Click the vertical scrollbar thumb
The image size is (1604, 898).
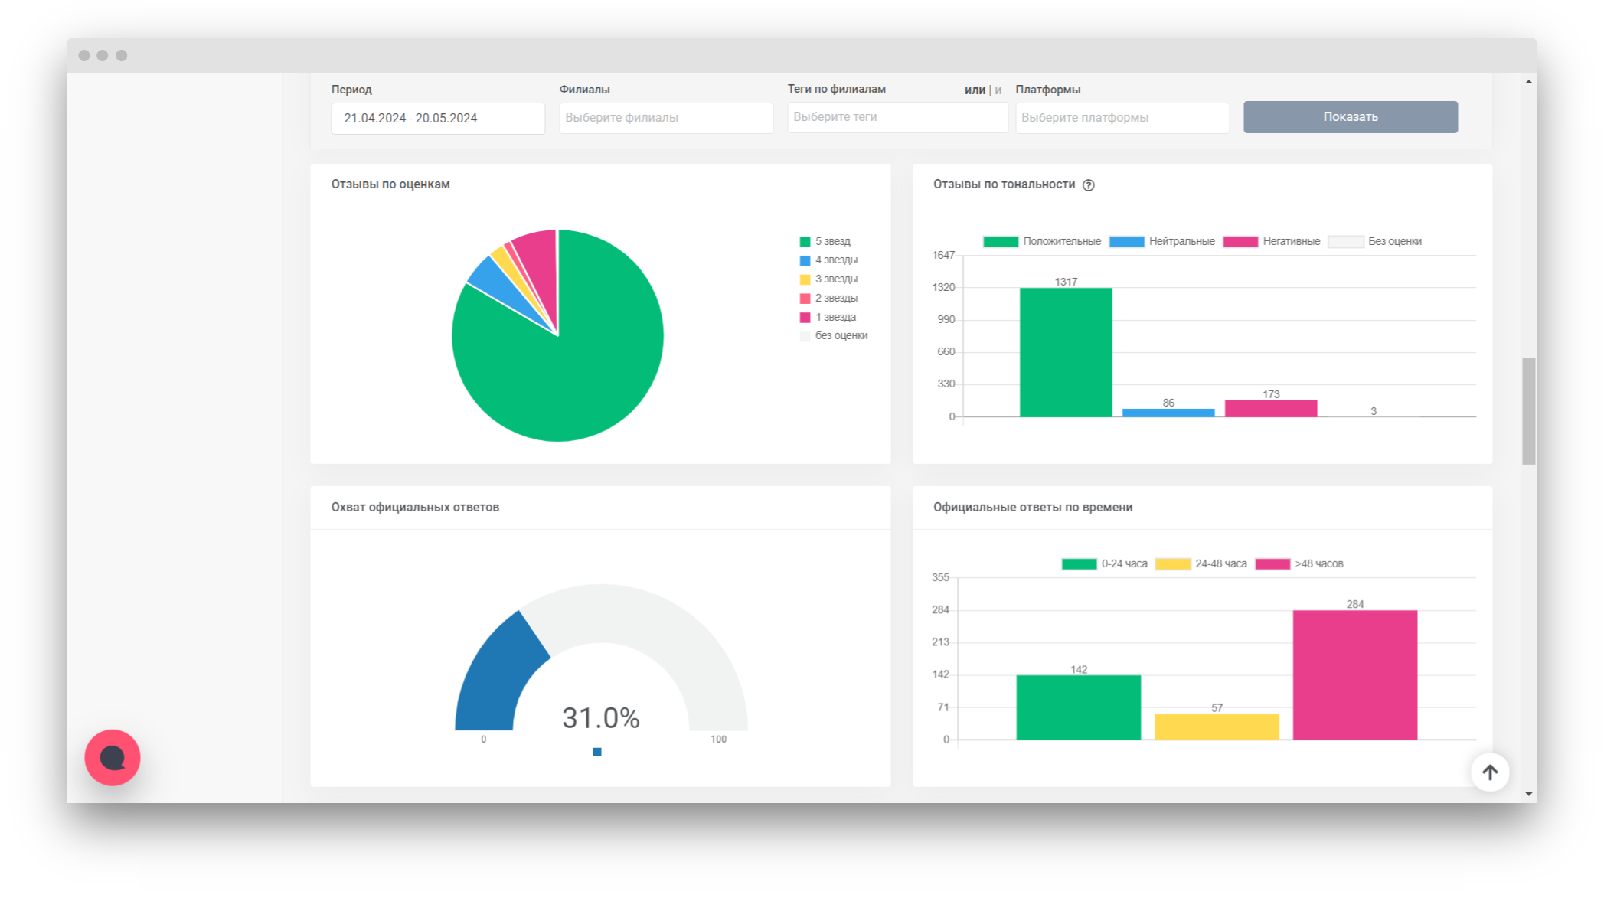pyautogui.click(x=1529, y=411)
